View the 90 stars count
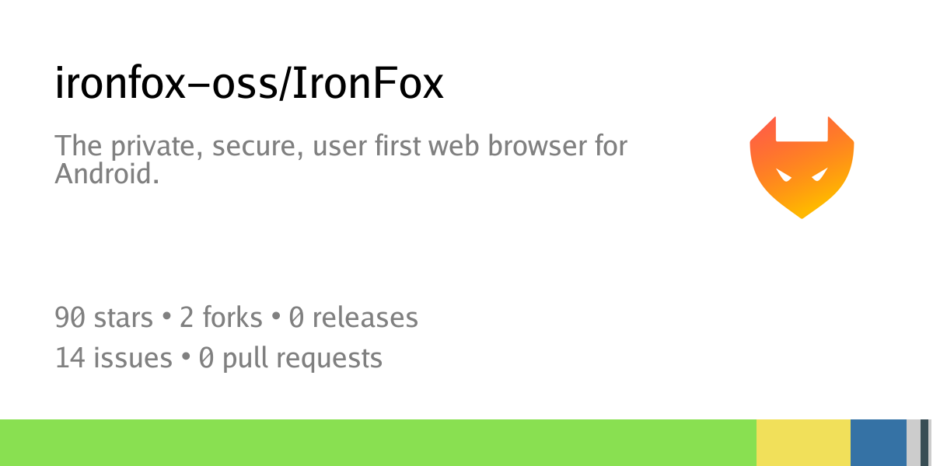Viewport: 933px width, 466px height. pyautogui.click(x=104, y=318)
